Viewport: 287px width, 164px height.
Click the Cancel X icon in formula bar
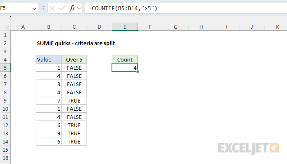(x=52, y=8)
